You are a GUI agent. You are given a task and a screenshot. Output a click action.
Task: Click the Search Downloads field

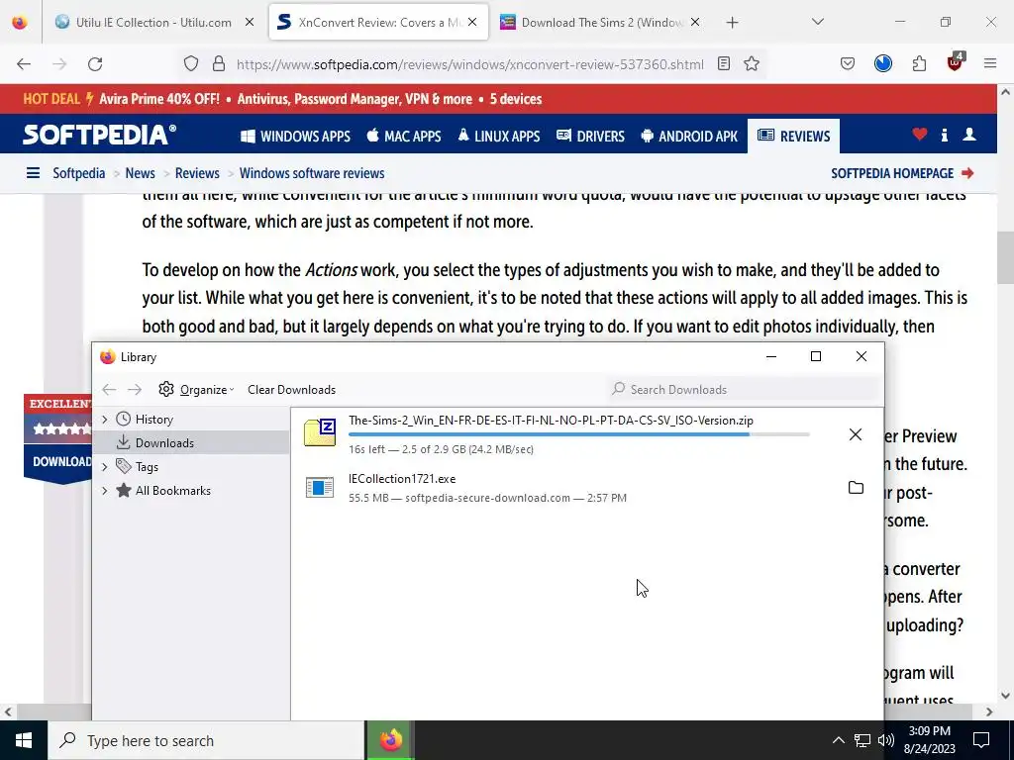point(745,390)
